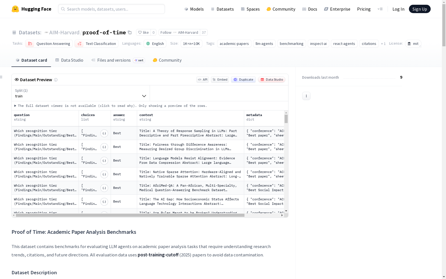Click the English language tag

(155, 44)
